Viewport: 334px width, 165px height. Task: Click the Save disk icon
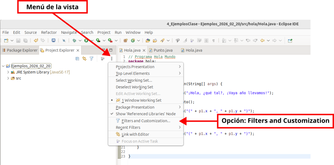point(18,41)
